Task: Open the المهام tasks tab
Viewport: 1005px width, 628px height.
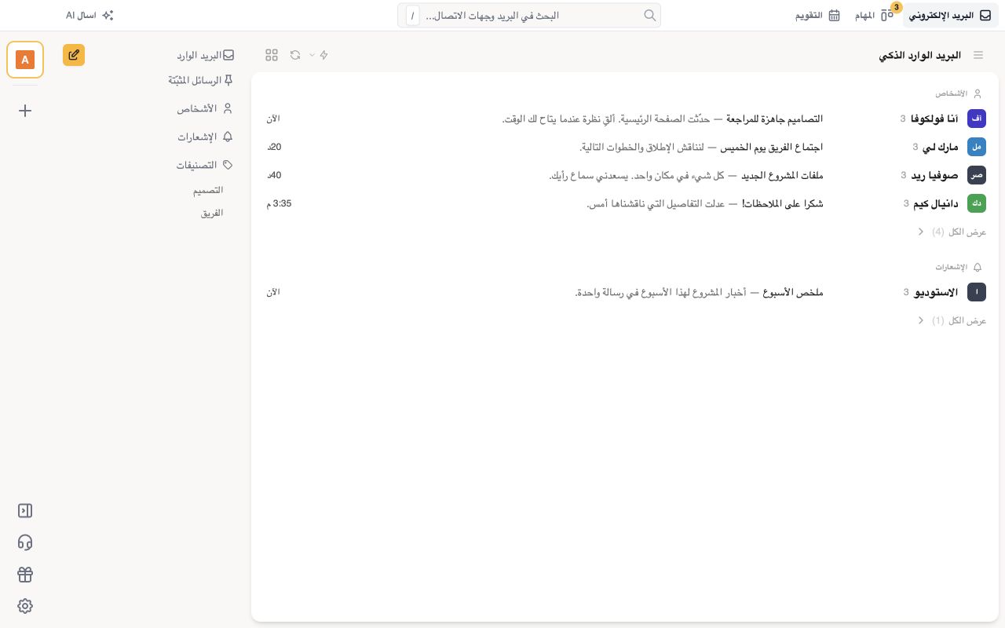Action: tap(875, 15)
